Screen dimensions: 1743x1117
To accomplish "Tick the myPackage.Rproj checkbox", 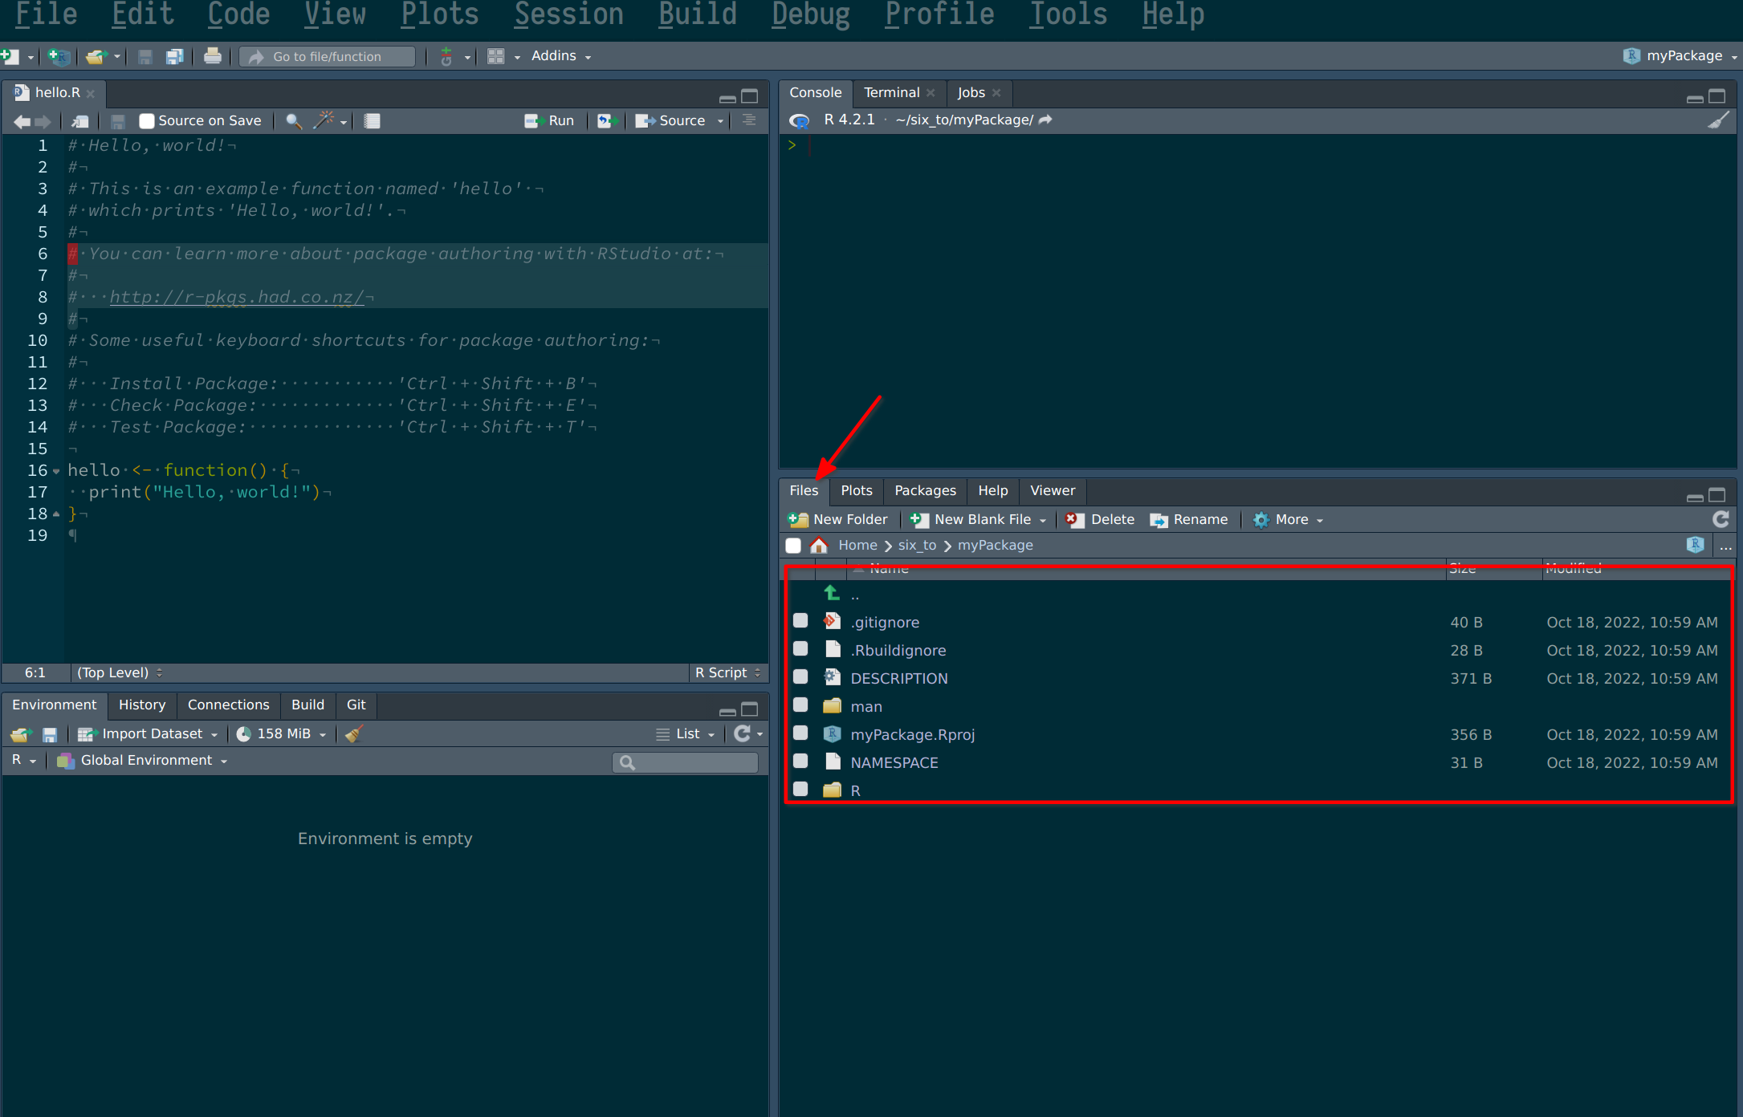I will click(800, 733).
